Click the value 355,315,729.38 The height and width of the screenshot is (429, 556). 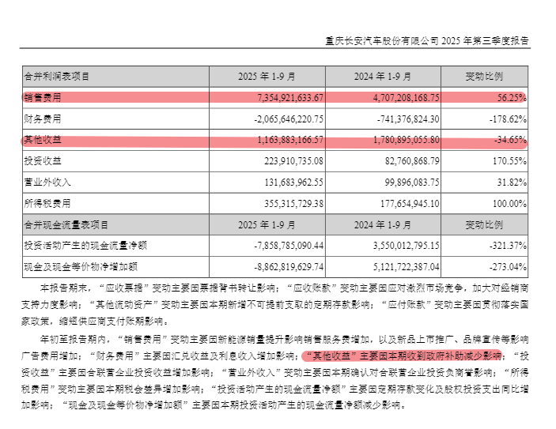(293, 204)
